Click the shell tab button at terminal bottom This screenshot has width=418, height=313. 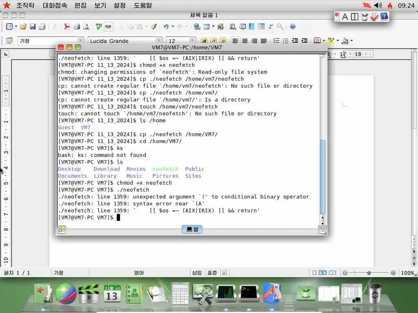[192, 229]
